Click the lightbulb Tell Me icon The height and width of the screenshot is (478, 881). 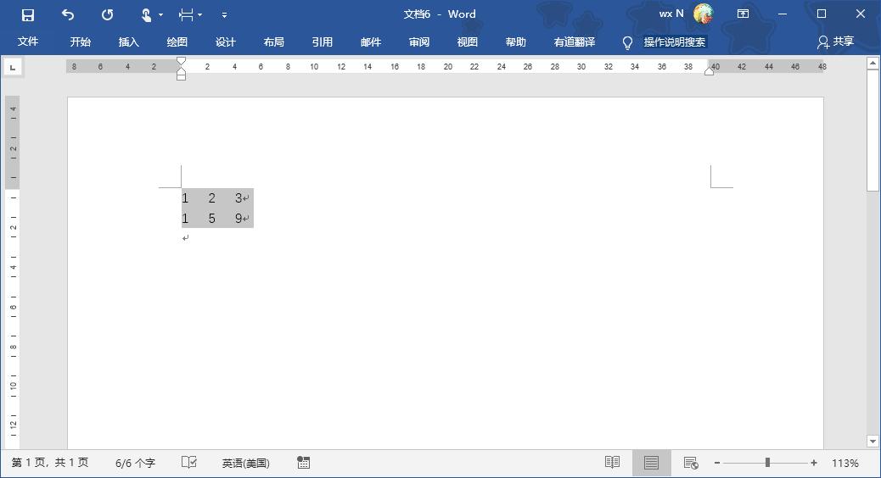[627, 42]
